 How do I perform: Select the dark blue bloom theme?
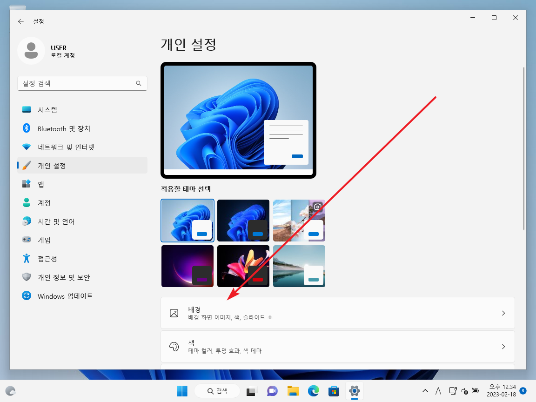pyautogui.click(x=243, y=220)
